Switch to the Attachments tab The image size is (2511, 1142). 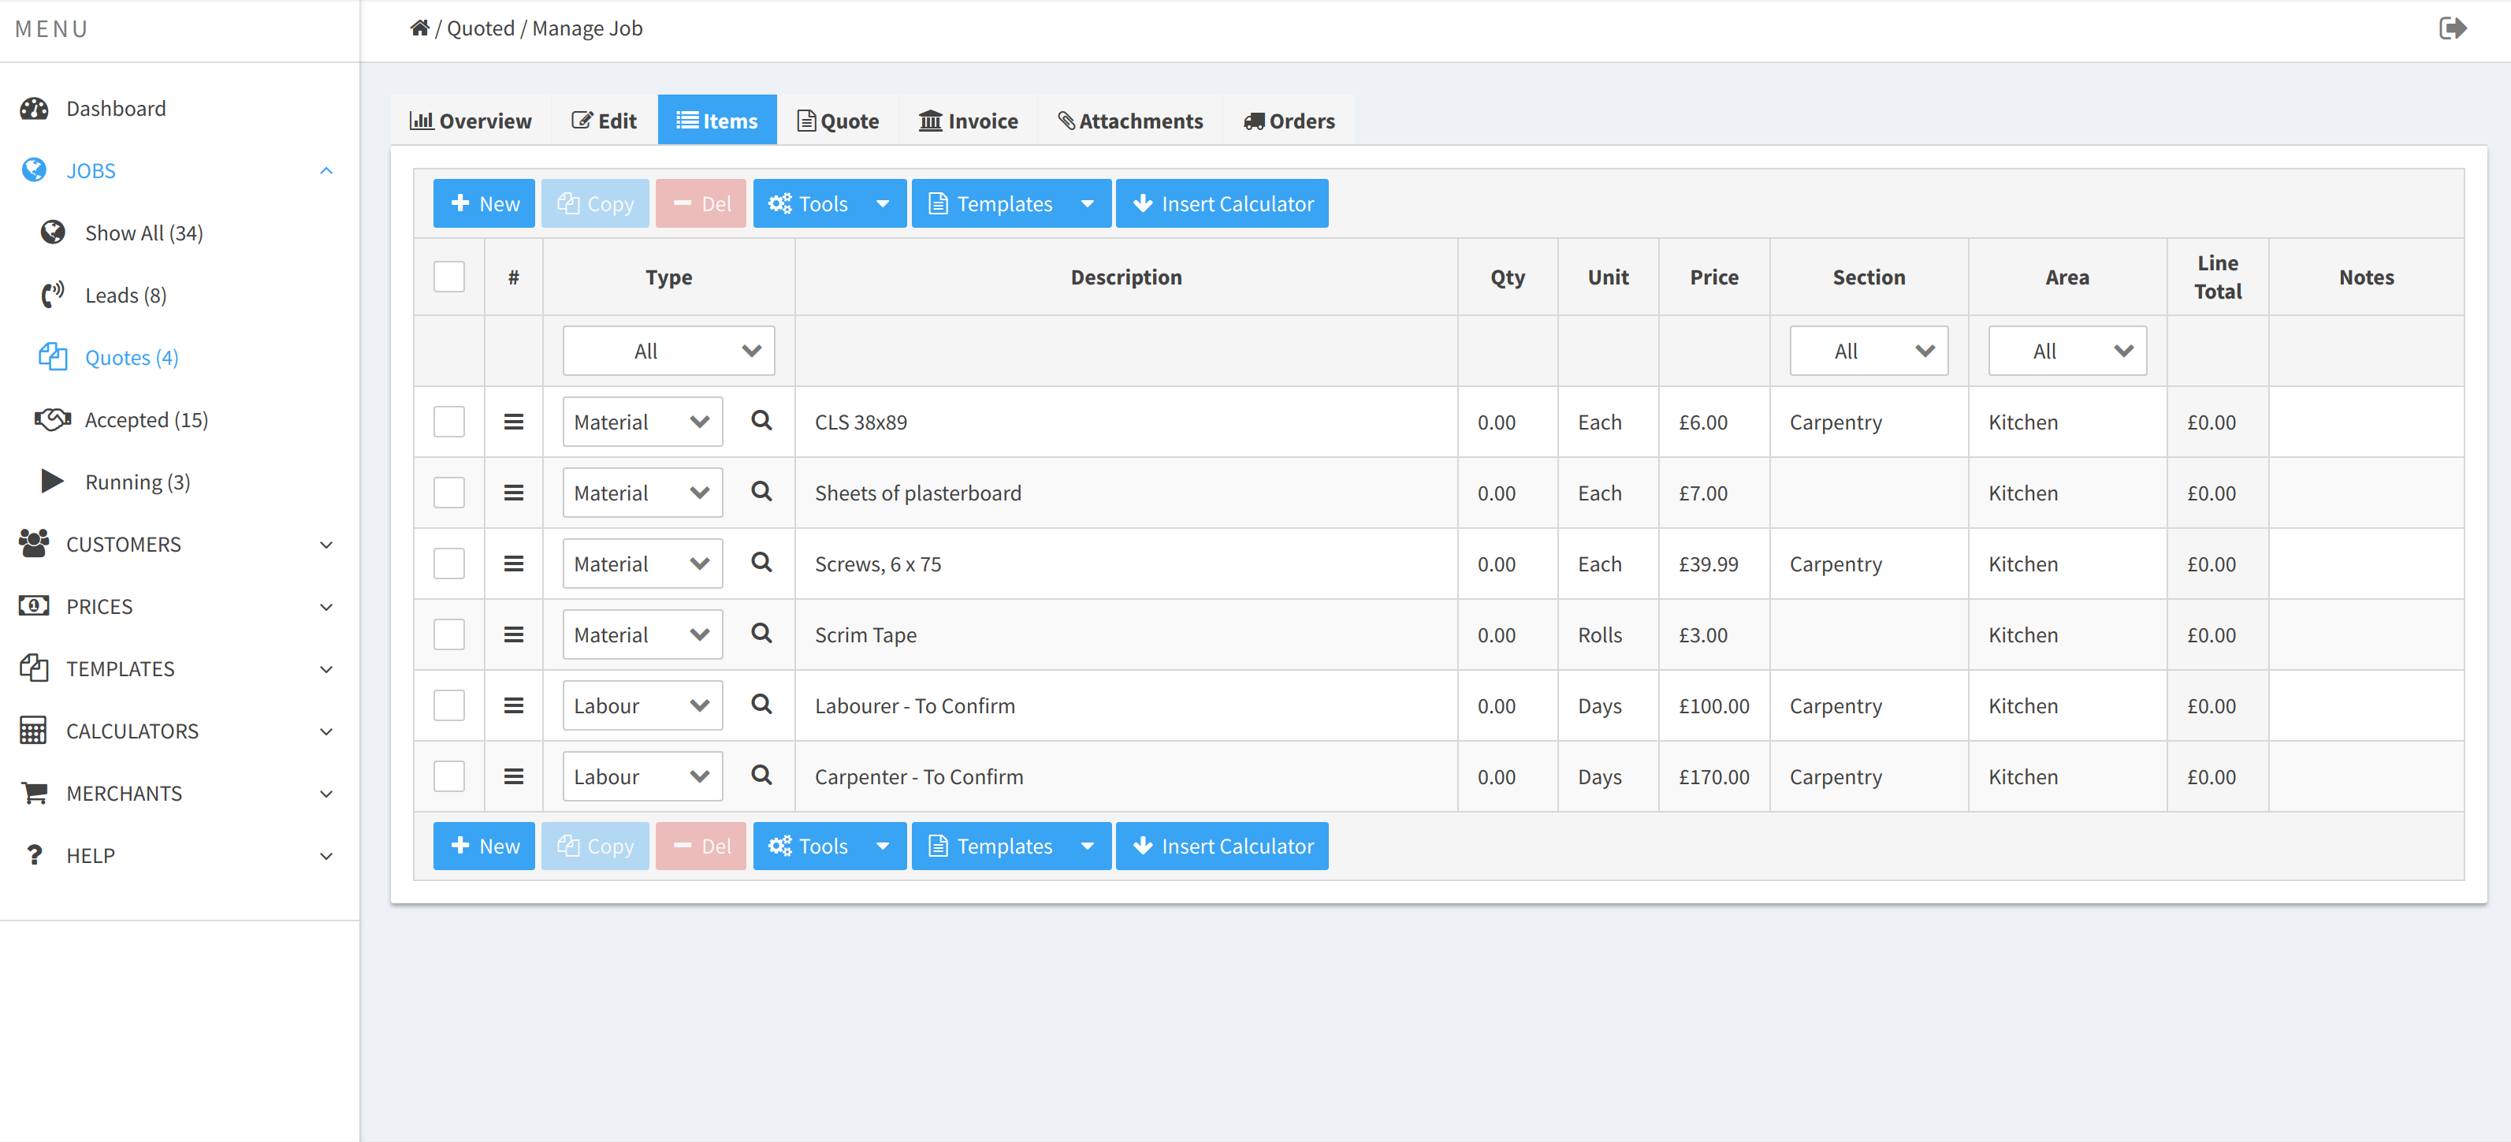(1131, 120)
